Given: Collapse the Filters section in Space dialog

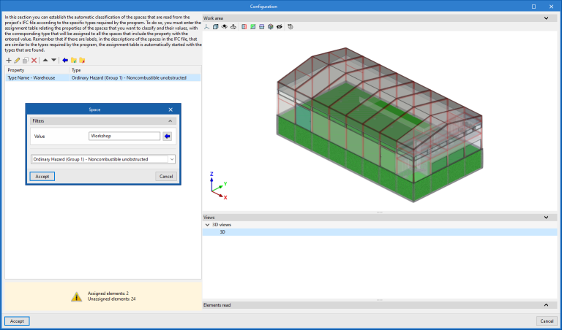Looking at the screenshot, I should point(171,121).
